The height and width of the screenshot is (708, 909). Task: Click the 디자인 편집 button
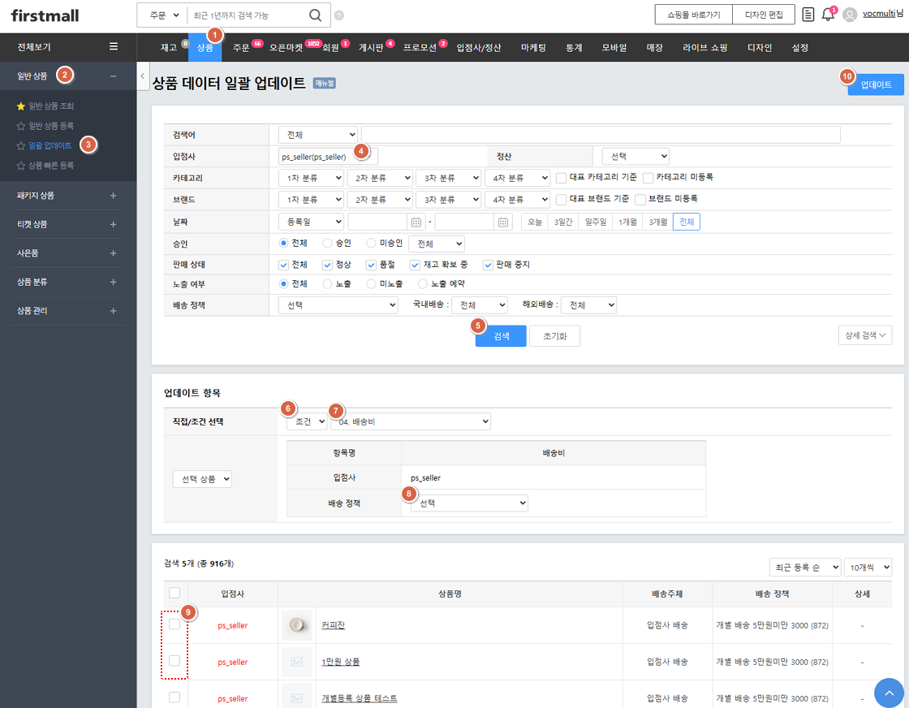[764, 15]
